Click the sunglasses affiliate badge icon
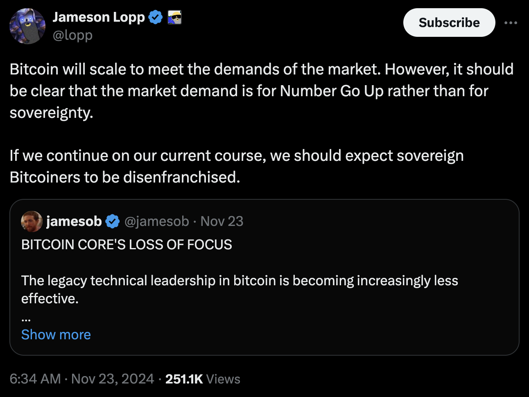 [175, 18]
